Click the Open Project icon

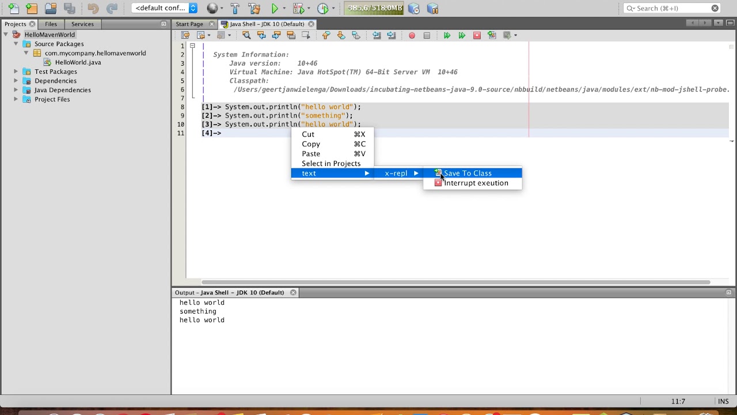point(51,9)
